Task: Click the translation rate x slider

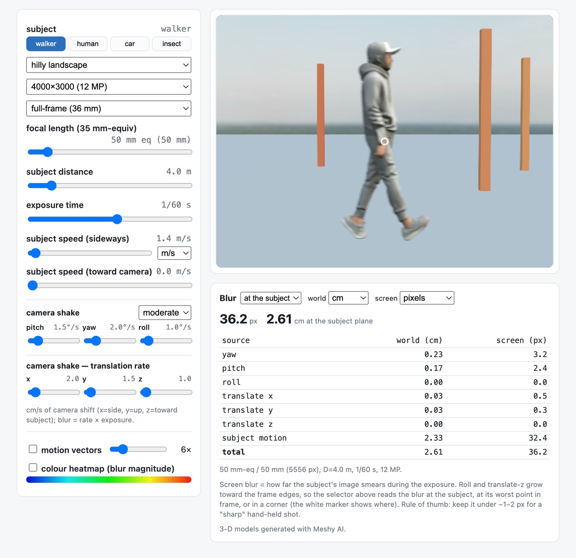Action: point(54,392)
